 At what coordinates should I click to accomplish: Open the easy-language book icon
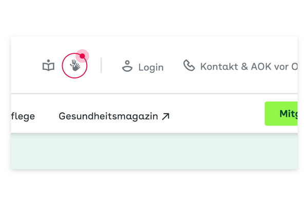point(49,65)
